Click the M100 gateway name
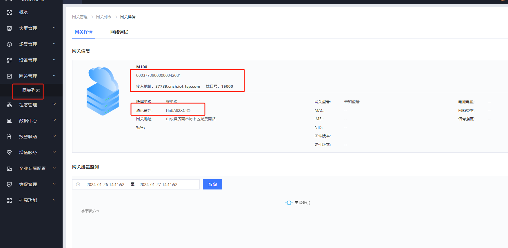The width and height of the screenshot is (508, 248). point(142,67)
